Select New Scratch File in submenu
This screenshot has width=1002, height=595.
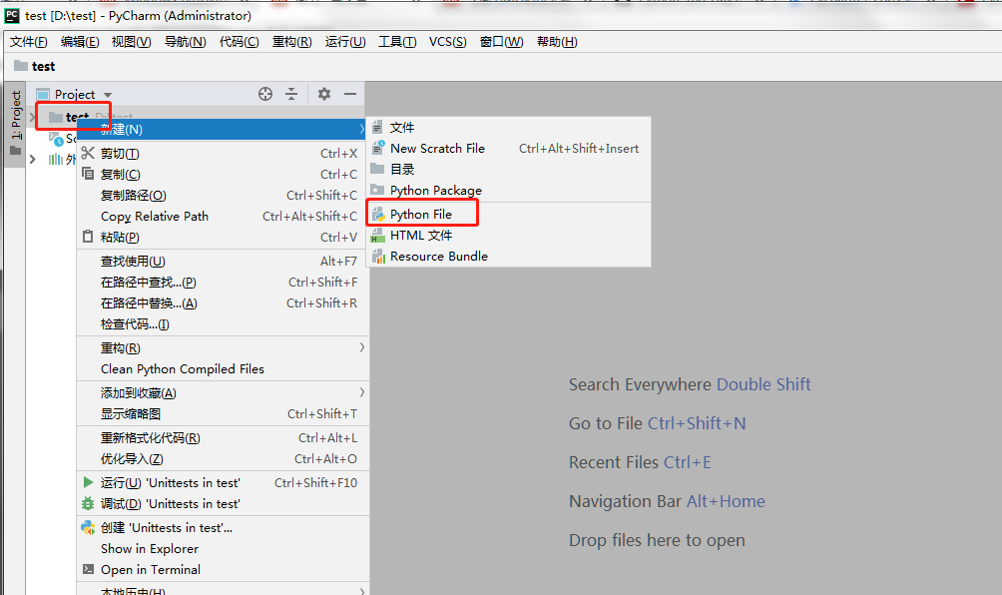509,149
